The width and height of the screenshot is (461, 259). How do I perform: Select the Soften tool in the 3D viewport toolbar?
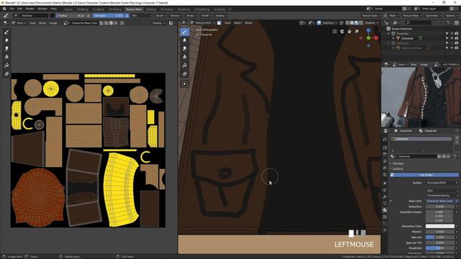[x=184, y=40]
